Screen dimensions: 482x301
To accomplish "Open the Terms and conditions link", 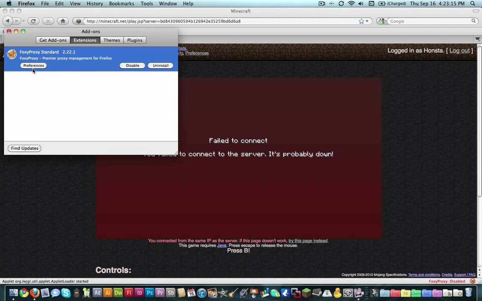I will (x=424, y=275).
